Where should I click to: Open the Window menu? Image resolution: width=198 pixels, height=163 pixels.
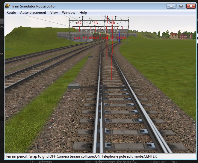tap(69, 13)
